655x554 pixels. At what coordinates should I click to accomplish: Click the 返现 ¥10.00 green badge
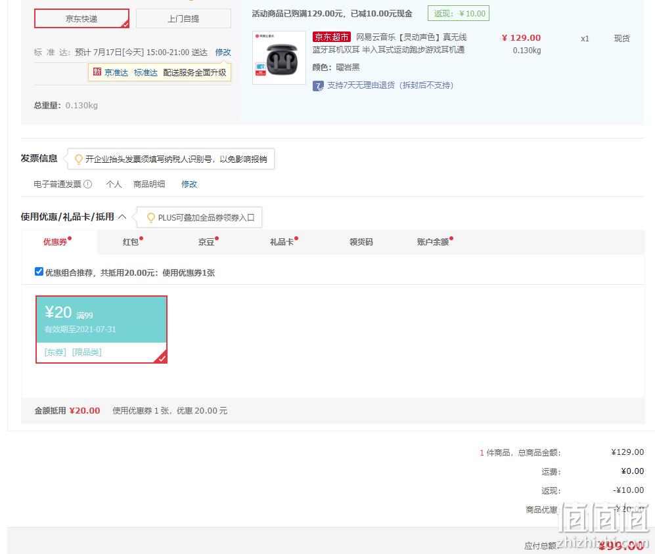coord(459,13)
